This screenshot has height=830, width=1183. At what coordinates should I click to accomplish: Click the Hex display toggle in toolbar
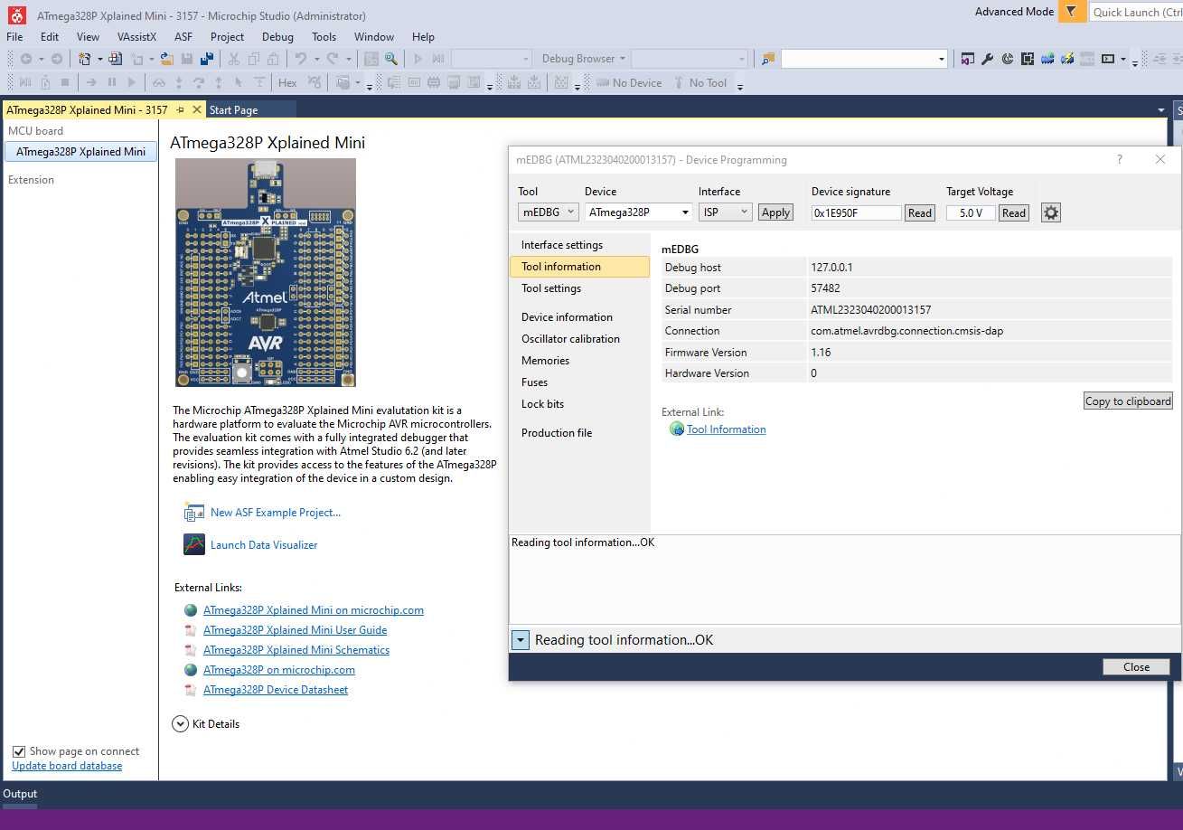pos(287,83)
